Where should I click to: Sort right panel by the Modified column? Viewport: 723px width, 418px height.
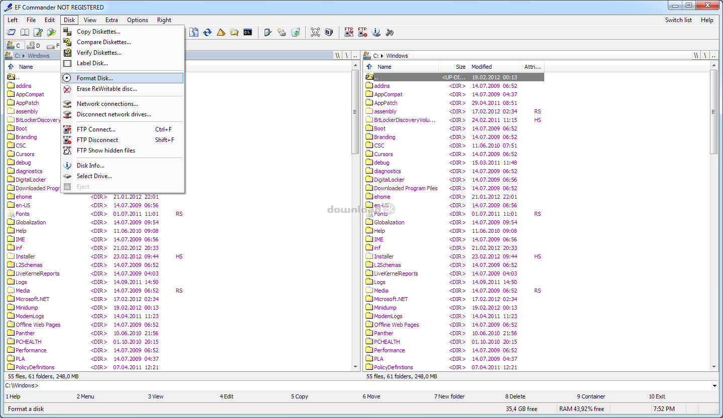click(x=495, y=67)
